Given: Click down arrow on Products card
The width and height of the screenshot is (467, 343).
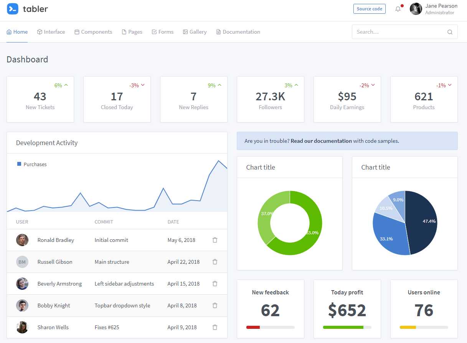Looking at the screenshot, I should (450, 85).
